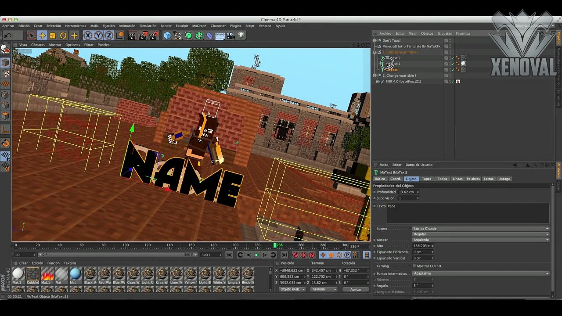562x316 pixels.
Task: Click the Undo arrow icon
Action: (7, 36)
